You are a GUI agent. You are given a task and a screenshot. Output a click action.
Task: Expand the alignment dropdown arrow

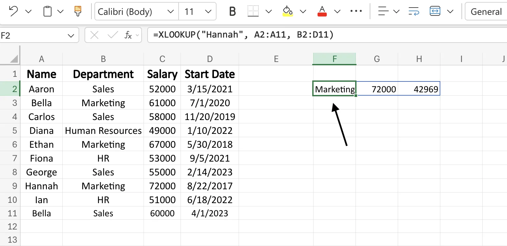[396, 12]
